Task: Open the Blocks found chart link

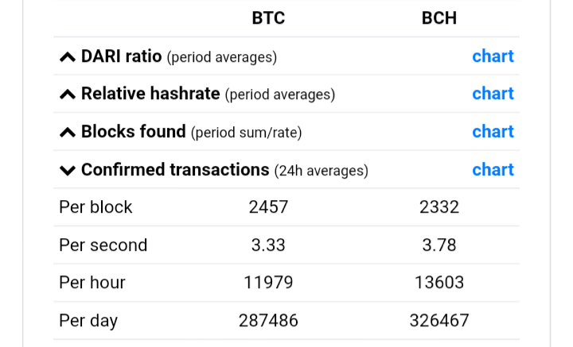Action: (x=493, y=132)
